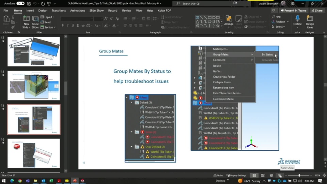Toggle Italic formatting

click(x=67, y=26)
